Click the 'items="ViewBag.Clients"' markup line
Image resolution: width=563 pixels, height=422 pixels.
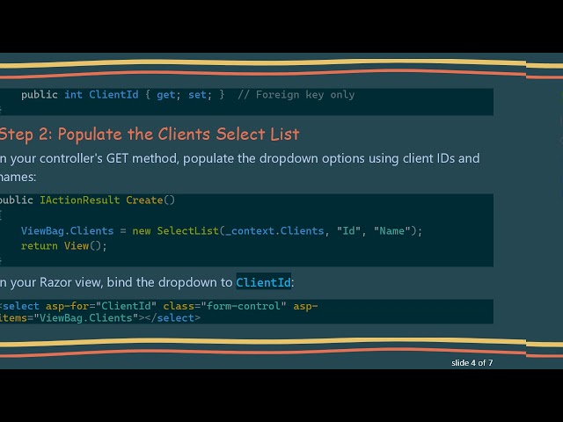point(100,318)
